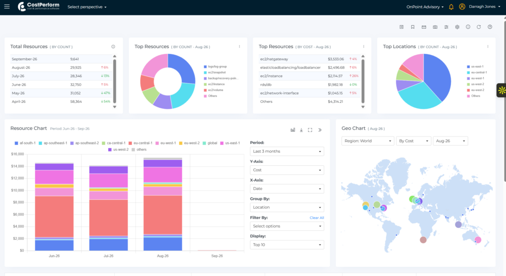This screenshot has width=506, height=276.
Task: Toggle eu-west-1 chart legend series
Action: [166, 143]
